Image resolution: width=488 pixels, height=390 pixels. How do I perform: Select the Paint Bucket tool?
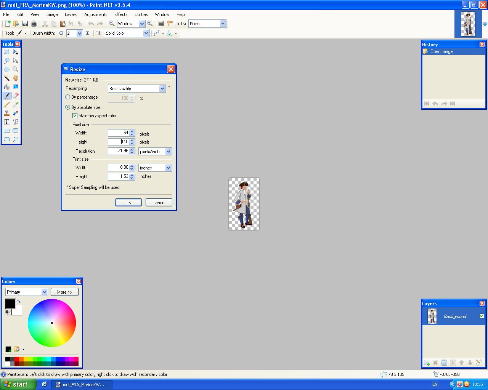[x=7, y=87]
